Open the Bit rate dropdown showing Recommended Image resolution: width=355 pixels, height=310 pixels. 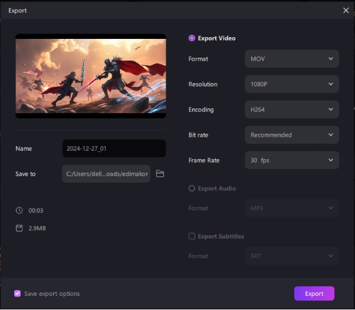pos(291,135)
